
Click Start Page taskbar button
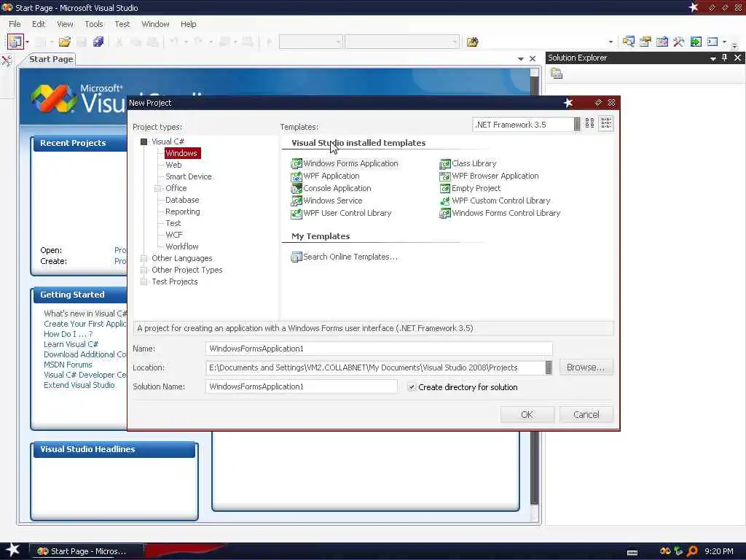(x=87, y=551)
